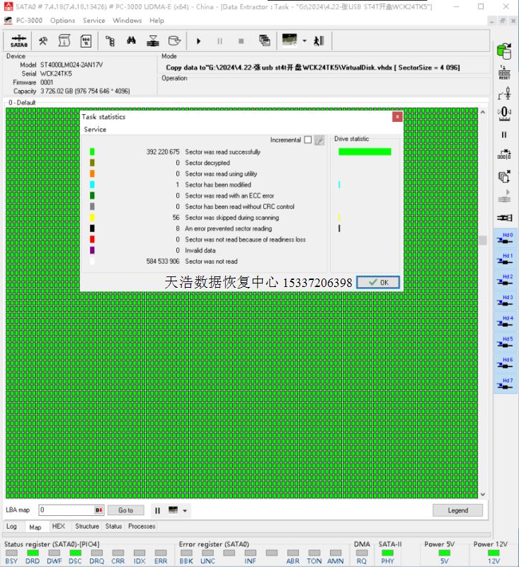Screen dimensions: 519x567
Task: Open the Service menu in statistics dialog
Action: click(95, 130)
